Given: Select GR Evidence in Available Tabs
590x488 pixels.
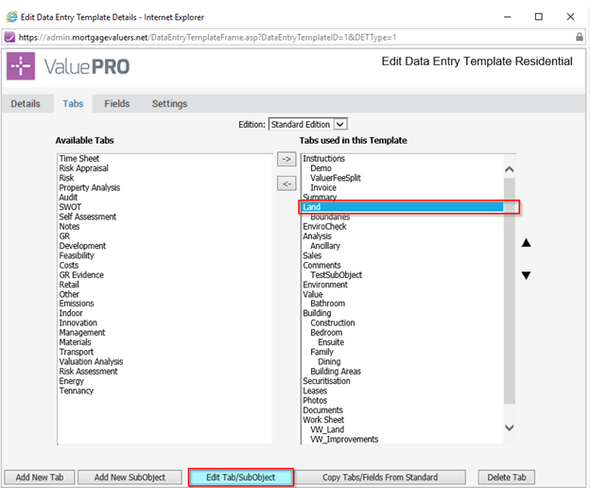Looking at the screenshot, I should point(81,275).
